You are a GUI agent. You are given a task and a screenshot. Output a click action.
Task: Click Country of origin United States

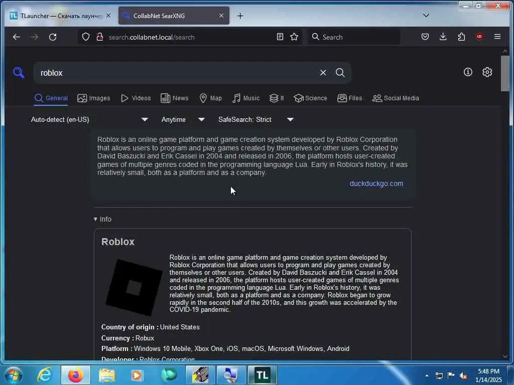[x=151, y=327]
